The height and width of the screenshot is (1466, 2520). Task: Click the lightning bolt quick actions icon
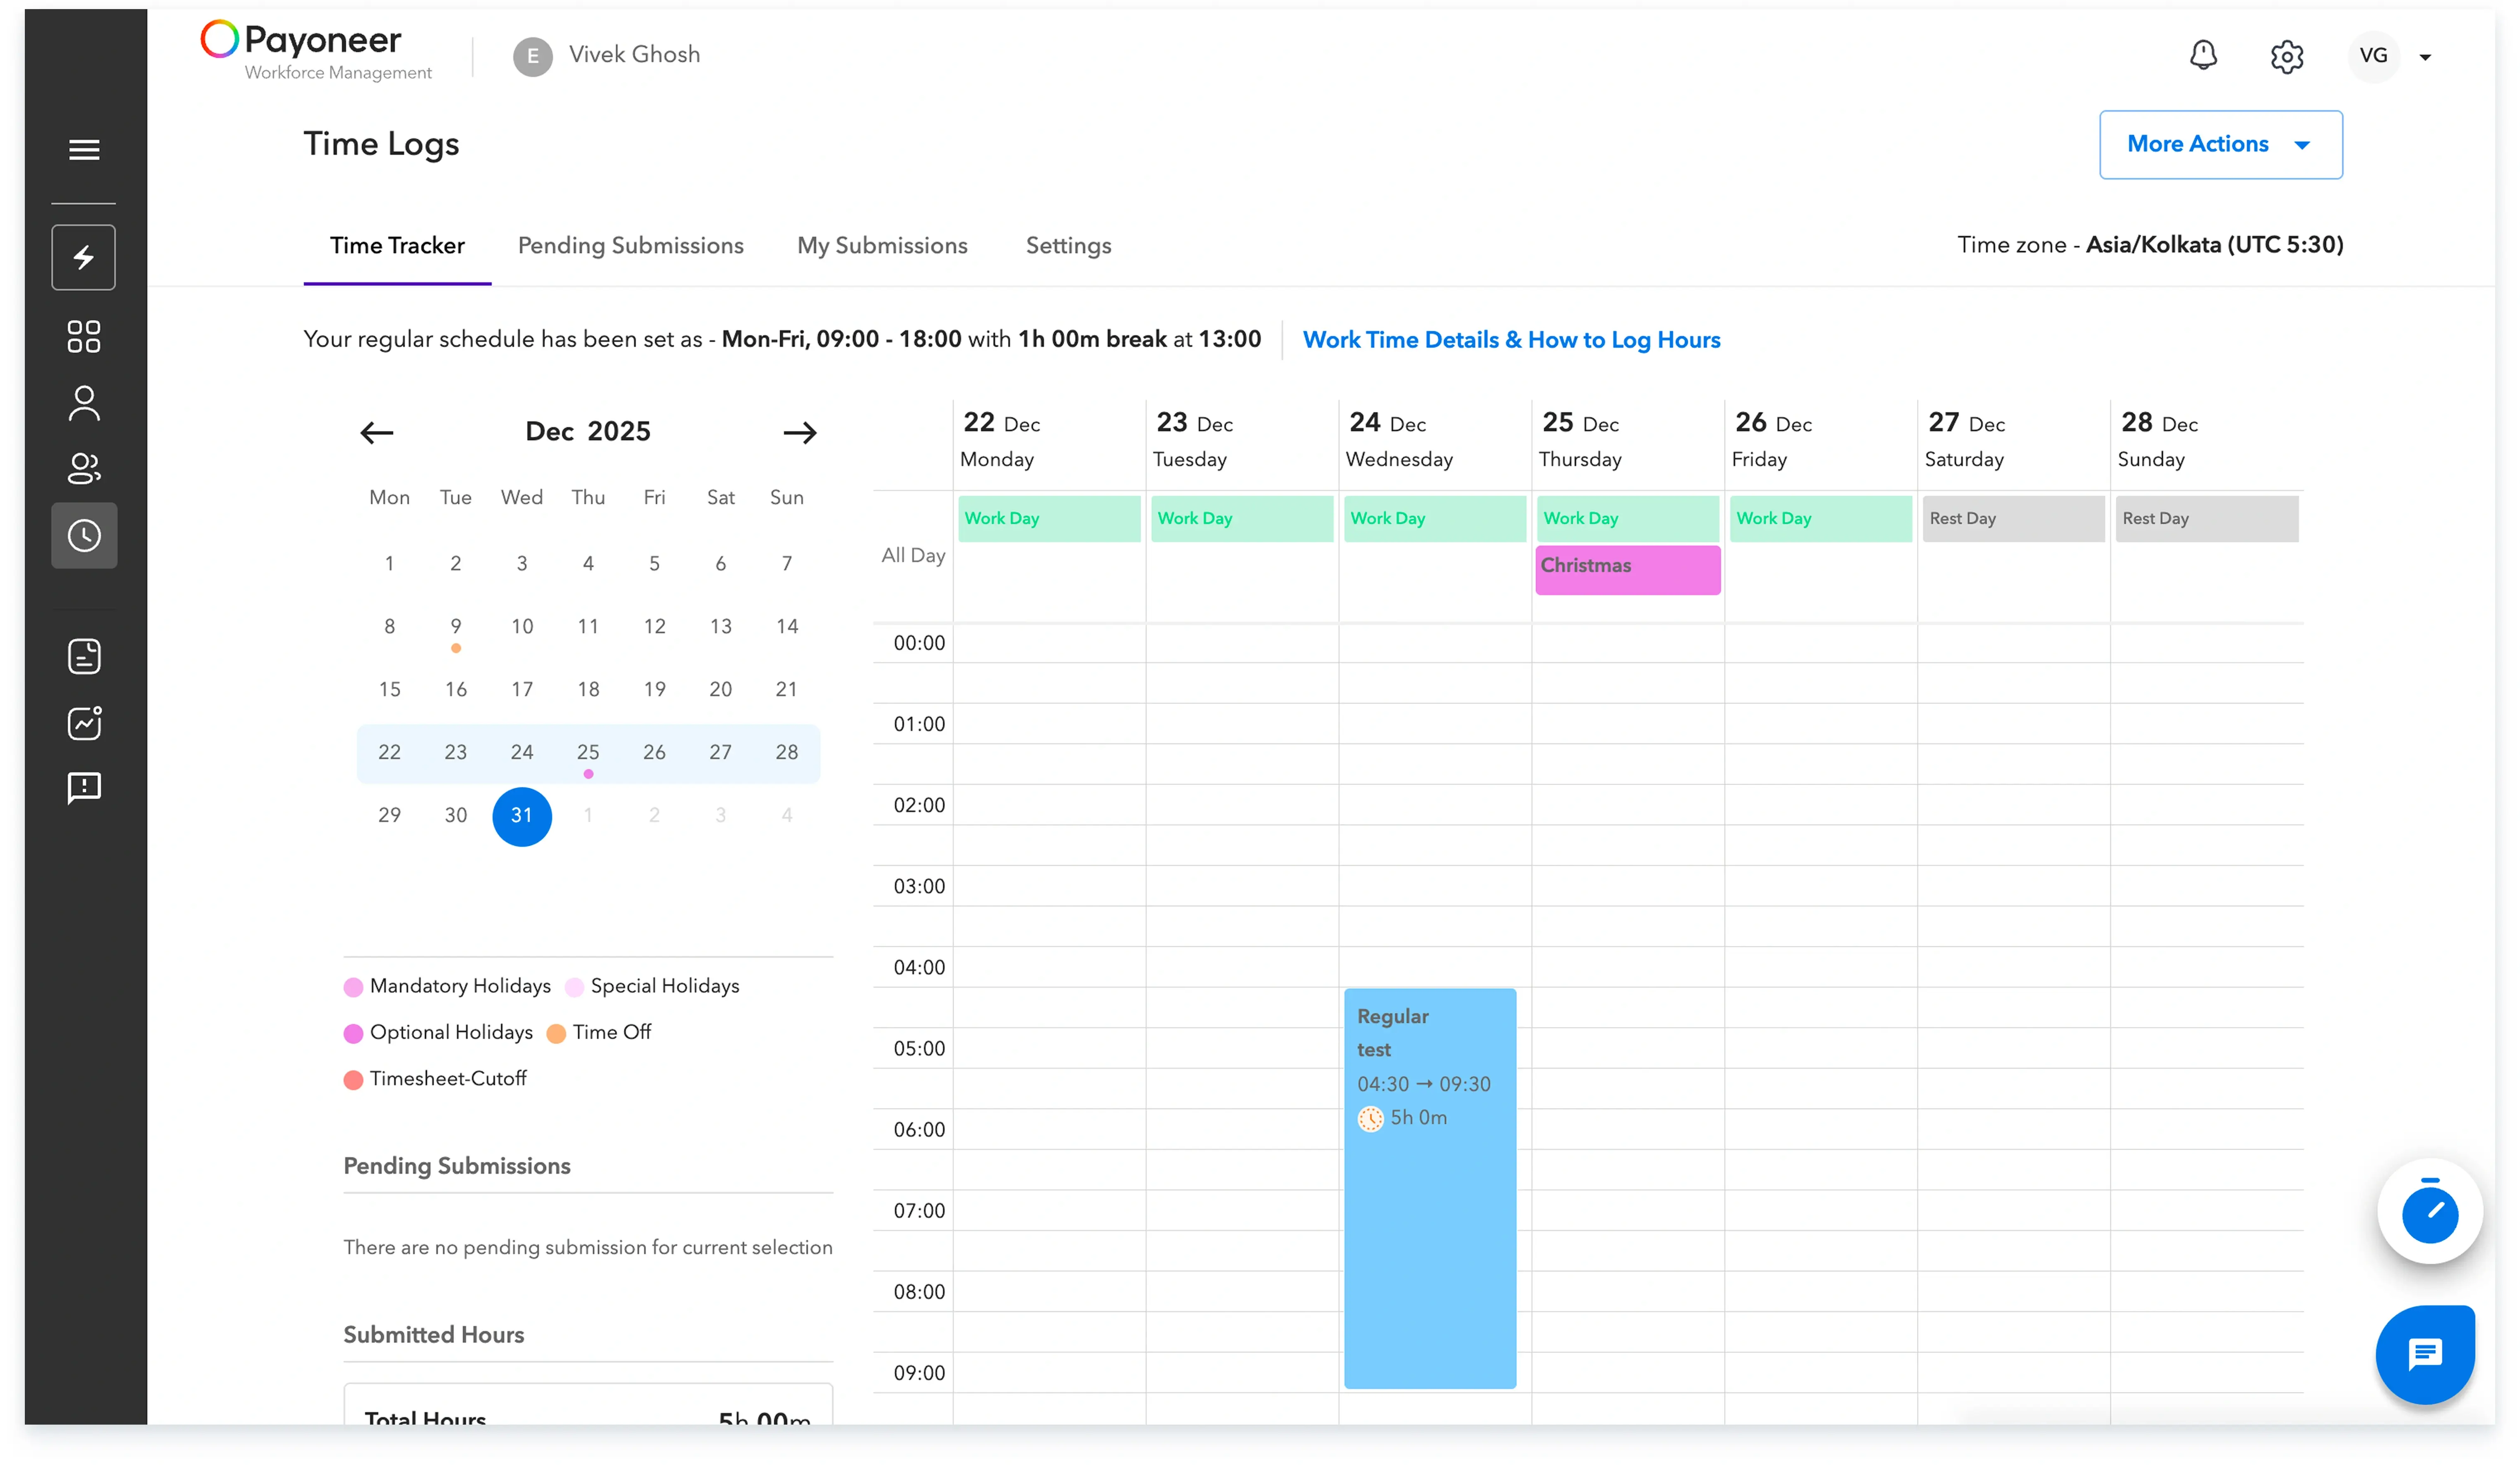pos(84,258)
